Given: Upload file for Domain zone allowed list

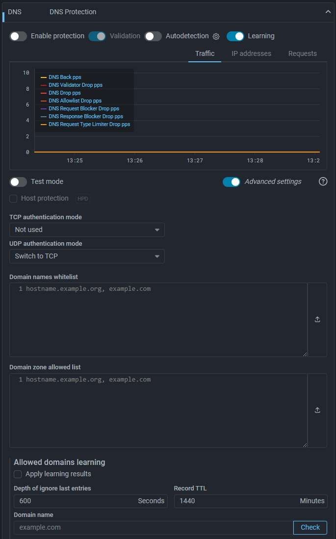Looking at the screenshot, I should (x=317, y=410).
